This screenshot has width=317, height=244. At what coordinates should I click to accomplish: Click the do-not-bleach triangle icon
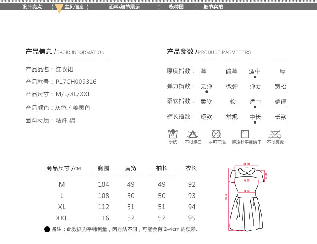click(x=193, y=134)
